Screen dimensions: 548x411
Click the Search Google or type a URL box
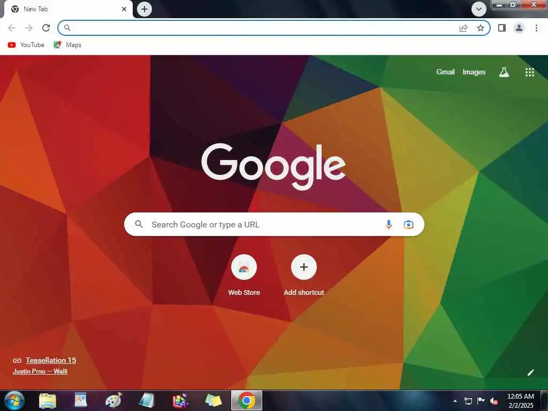click(274, 224)
